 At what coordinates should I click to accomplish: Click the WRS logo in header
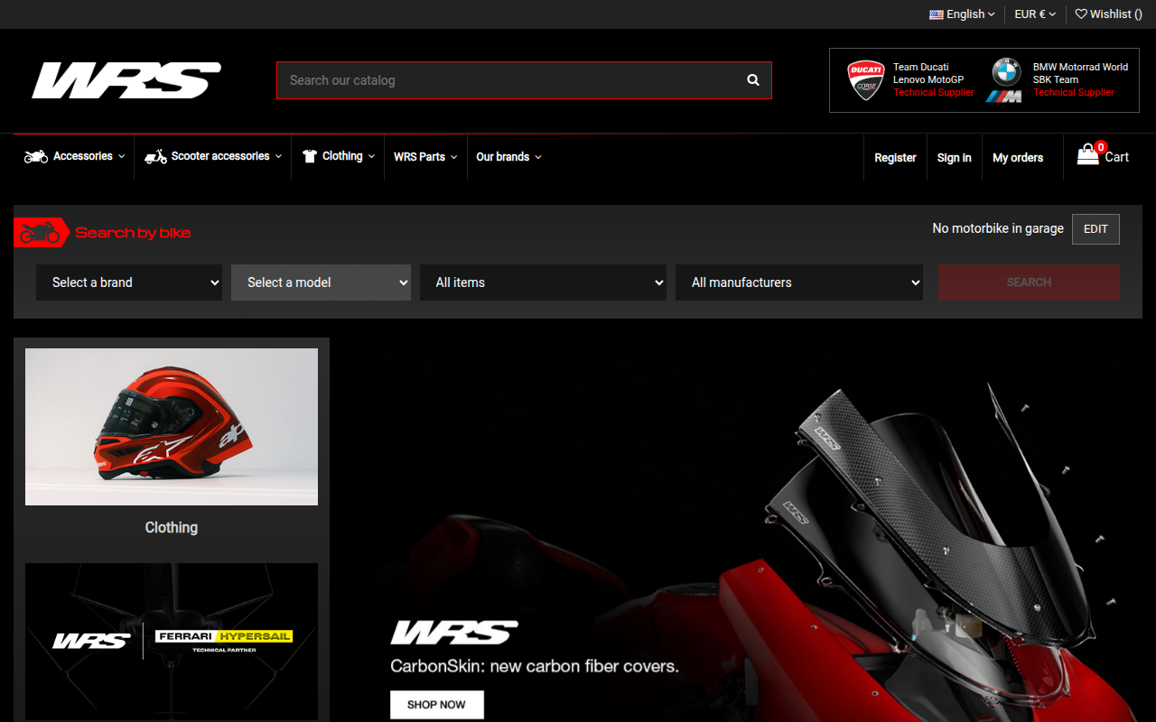[x=126, y=80]
